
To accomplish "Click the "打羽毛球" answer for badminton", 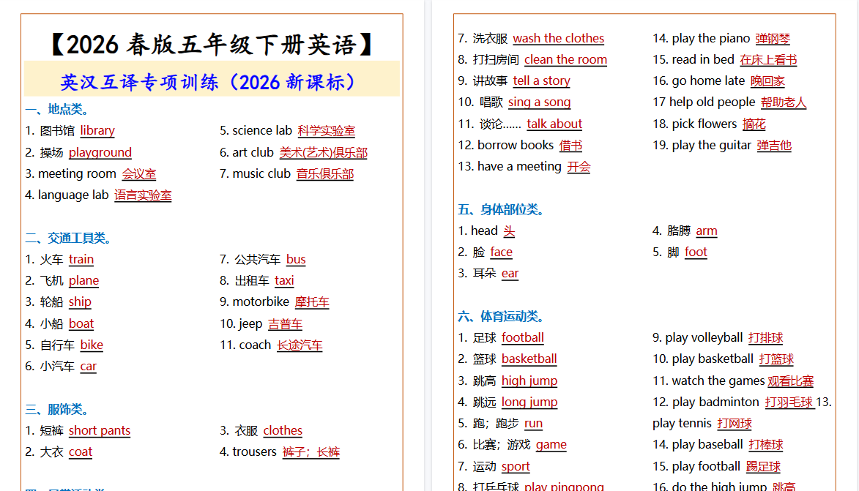I will click(789, 402).
